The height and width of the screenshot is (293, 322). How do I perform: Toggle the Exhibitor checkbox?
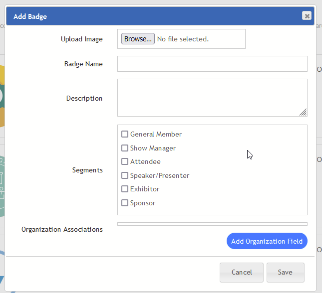[x=125, y=189]
